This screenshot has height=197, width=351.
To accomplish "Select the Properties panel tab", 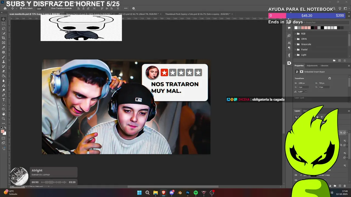I will 299,66.
